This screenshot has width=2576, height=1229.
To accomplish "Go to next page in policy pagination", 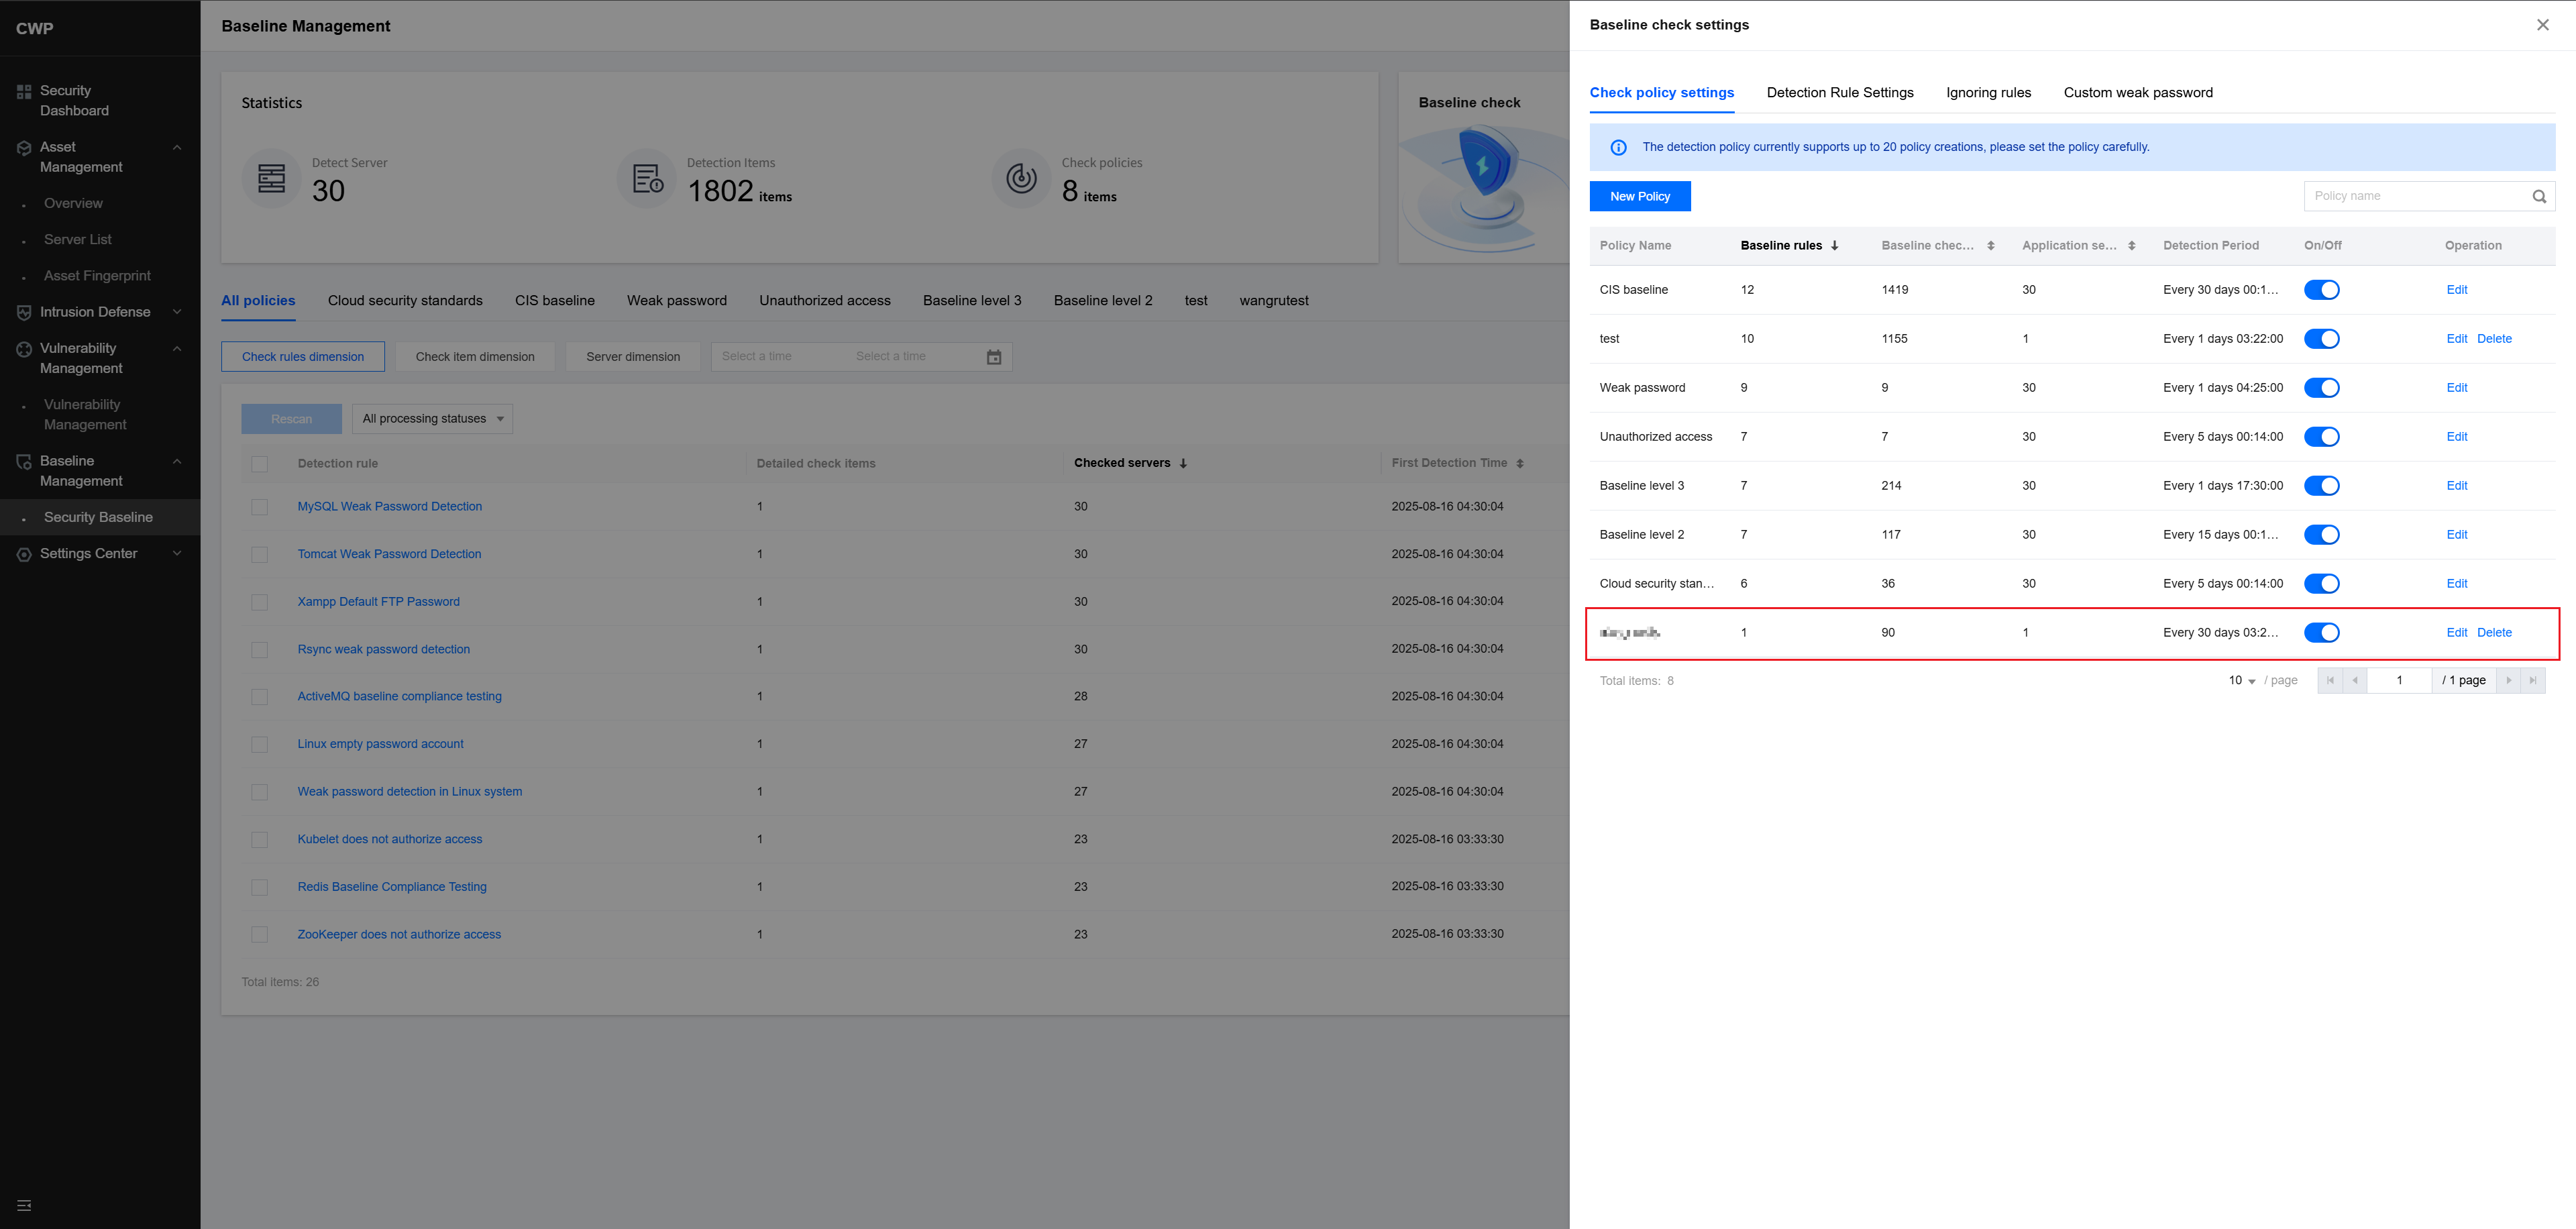I will (x=2508, y=680).
